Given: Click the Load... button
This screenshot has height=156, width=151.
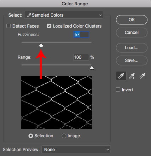Looking at the screenshot, I should [132, 48].
